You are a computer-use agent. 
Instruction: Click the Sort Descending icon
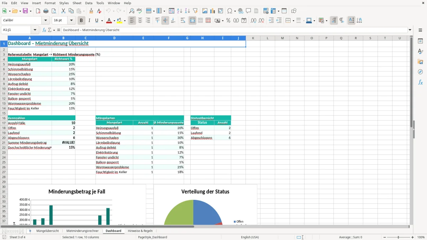tap(188, 11)
